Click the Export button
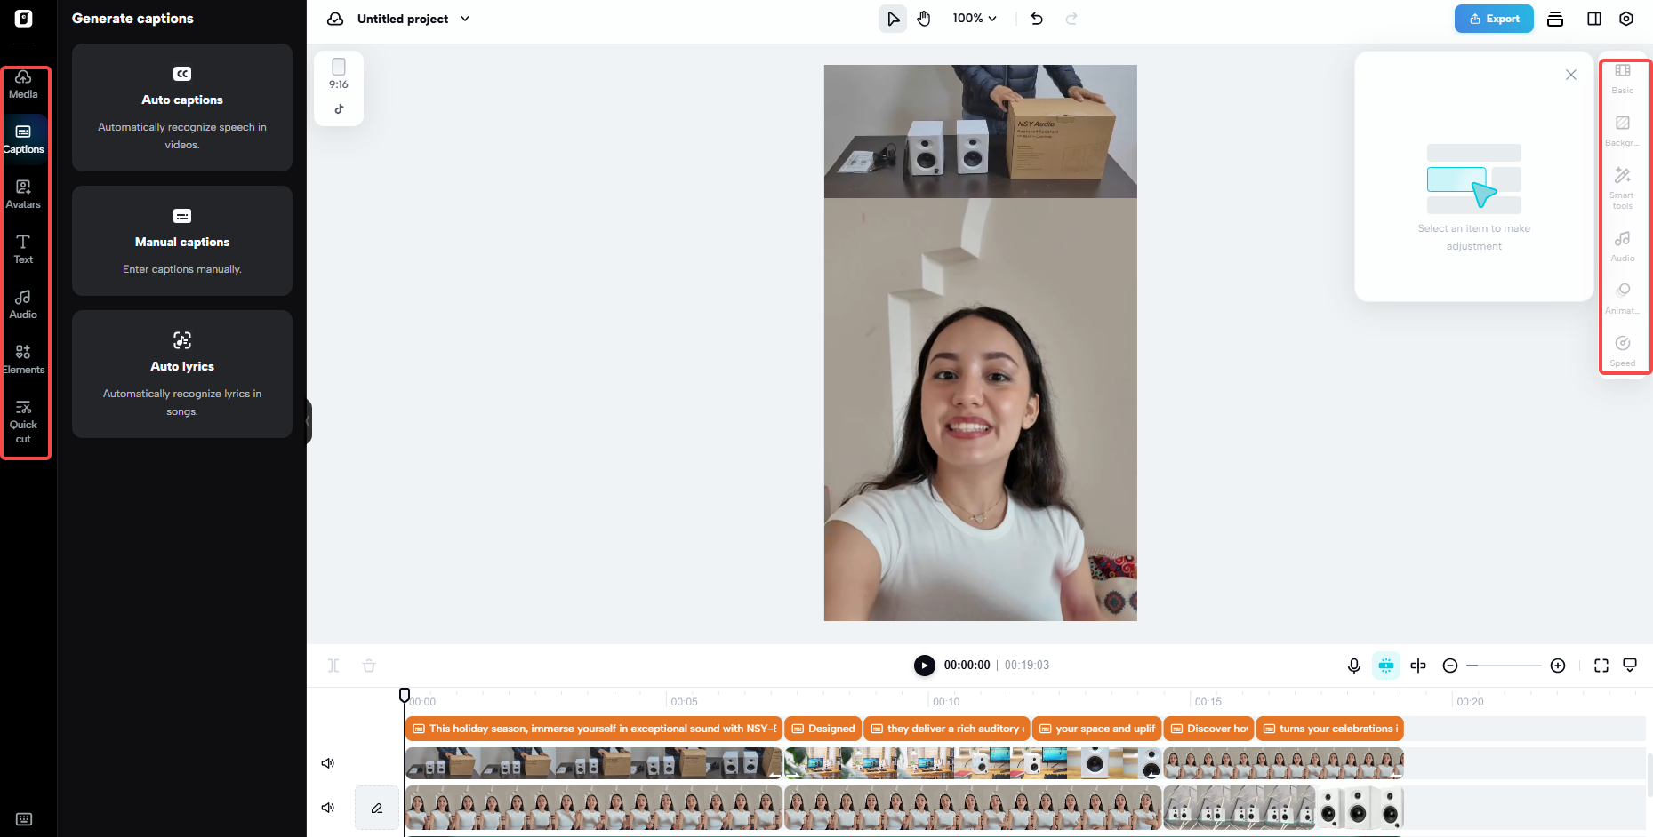The width and height of the screenshot is (1653, 837). click(1493, 18)
